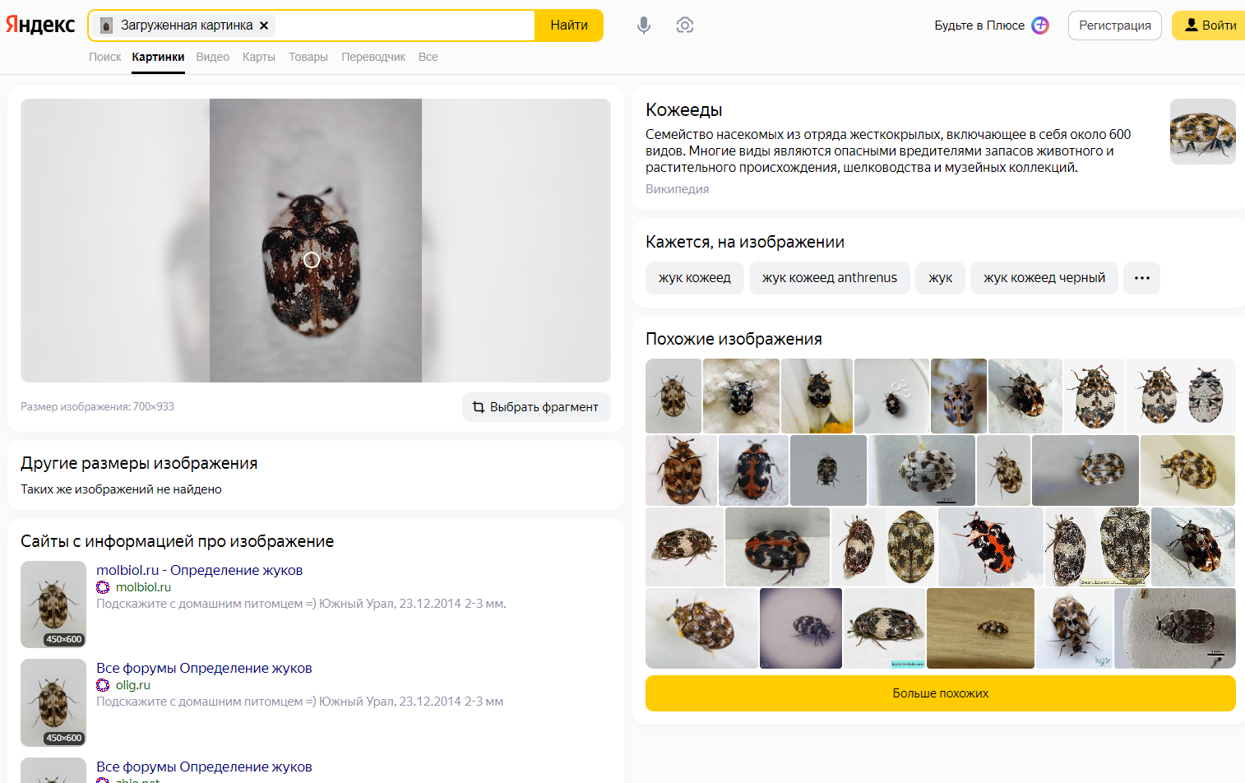
Task: Open similar image of beetle on yellow flower
Action: coord(817,396)
